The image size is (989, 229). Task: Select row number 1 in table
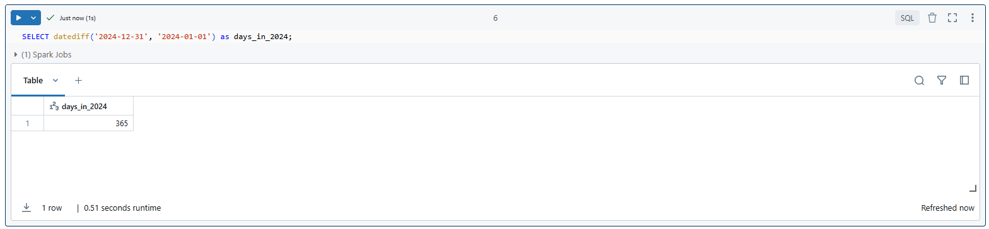click(x=28, y=123)
